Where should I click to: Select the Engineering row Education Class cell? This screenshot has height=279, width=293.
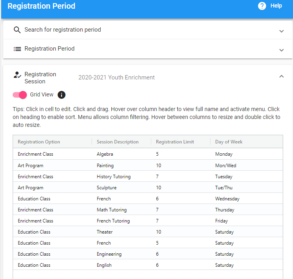pyautogui.click(x=34, y=254)
